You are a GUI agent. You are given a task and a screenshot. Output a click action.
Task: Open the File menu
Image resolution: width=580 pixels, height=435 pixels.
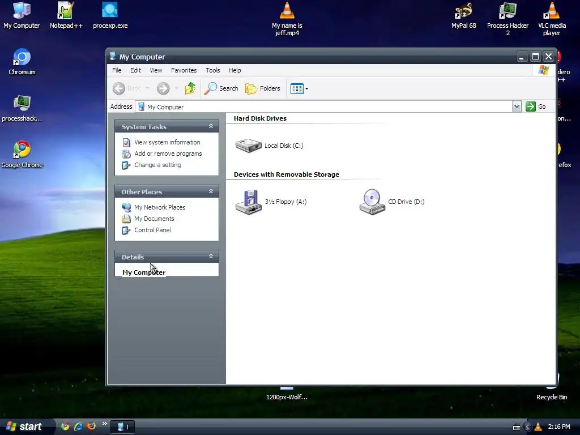117,70
